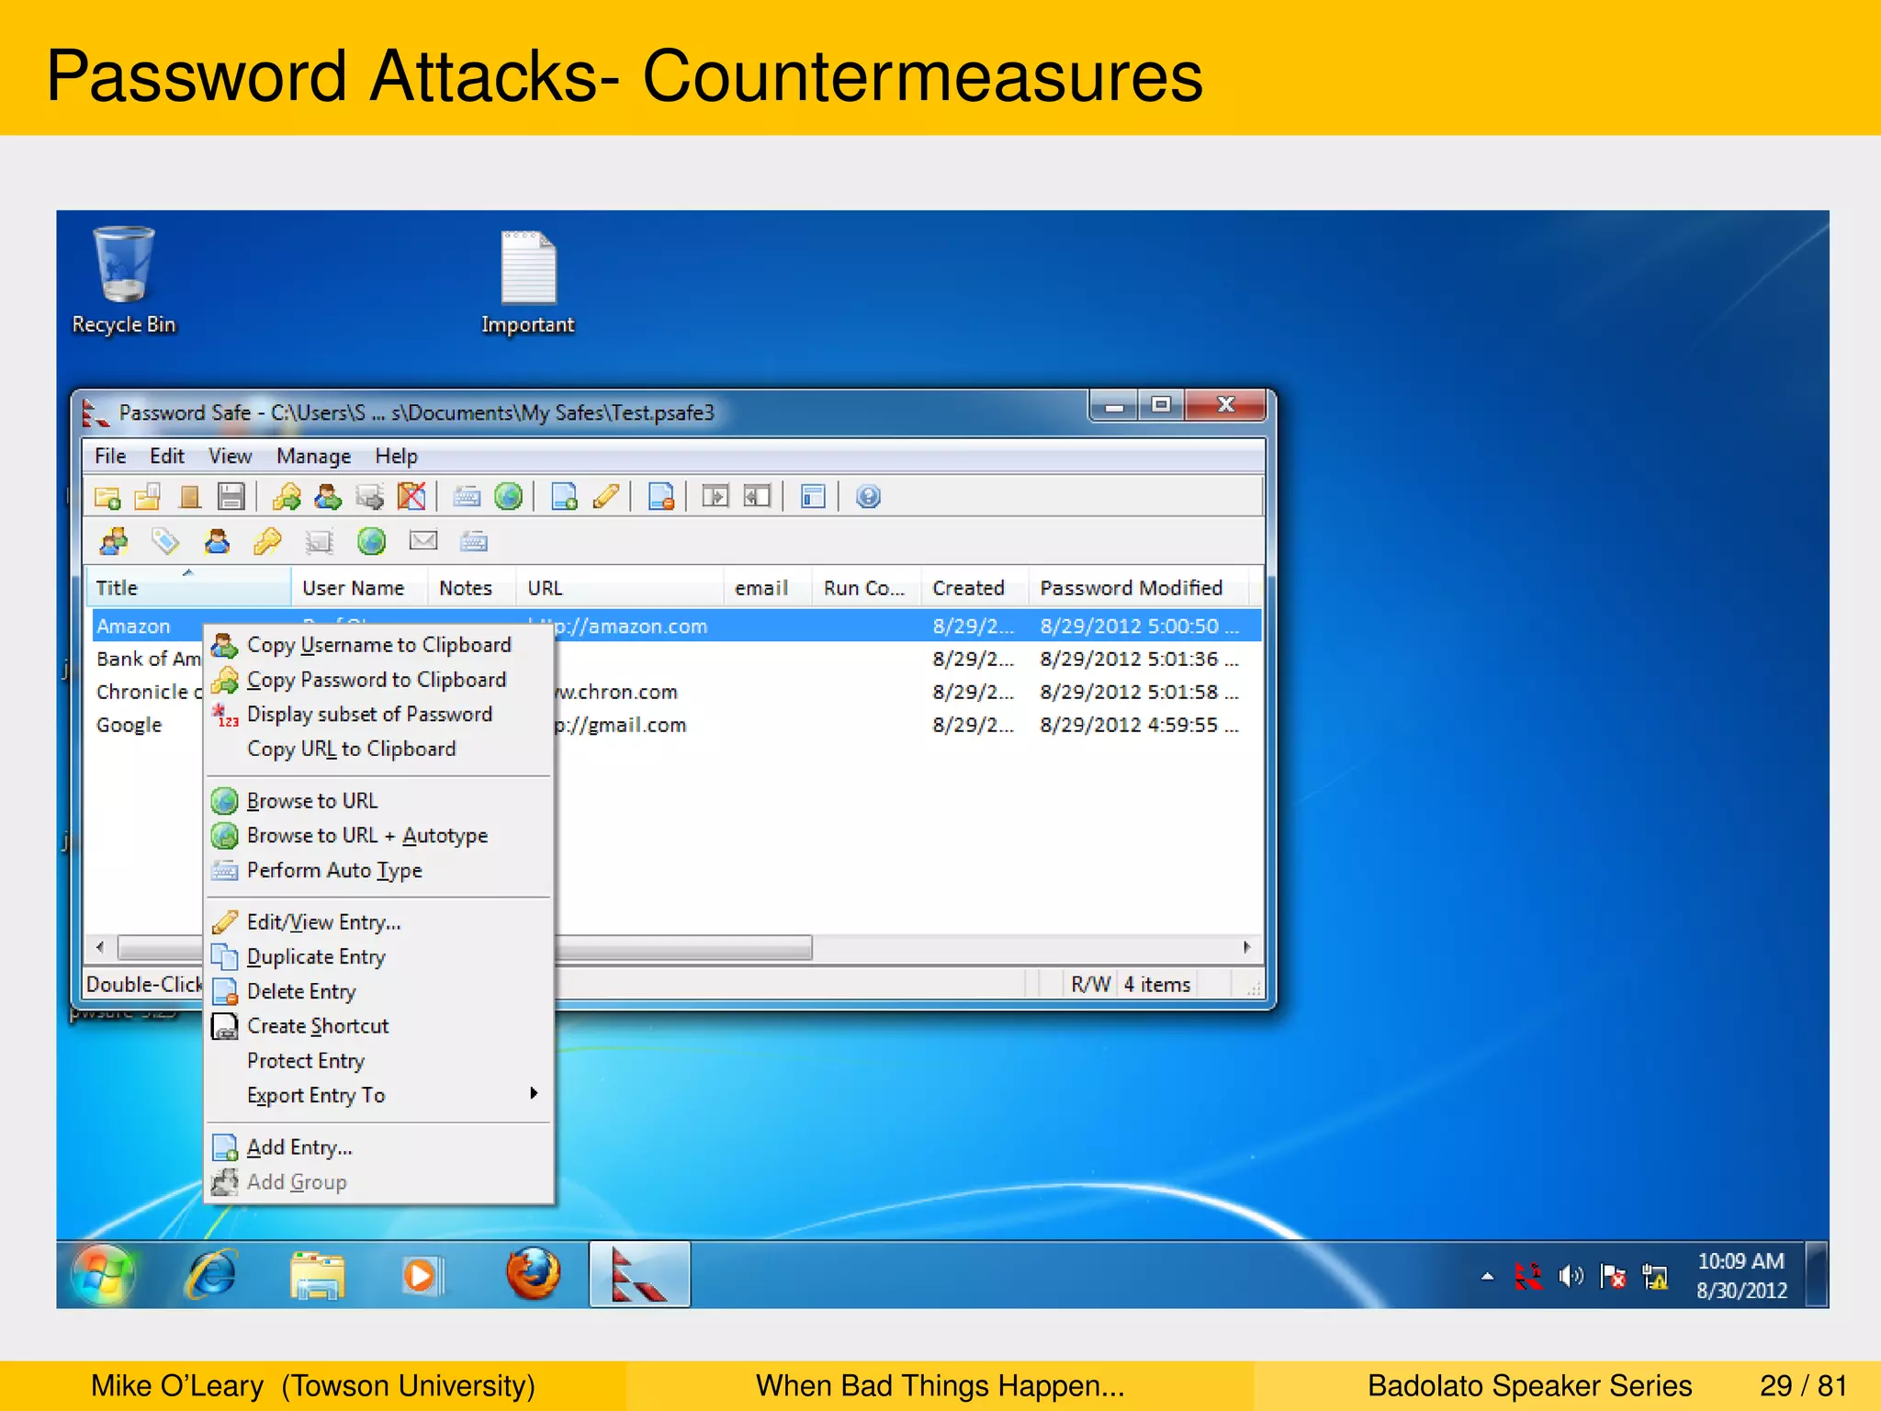This screenshot has width=1881, height=1411.
Task: Click the New database toolbar icon
Action: tap(107, 497)
